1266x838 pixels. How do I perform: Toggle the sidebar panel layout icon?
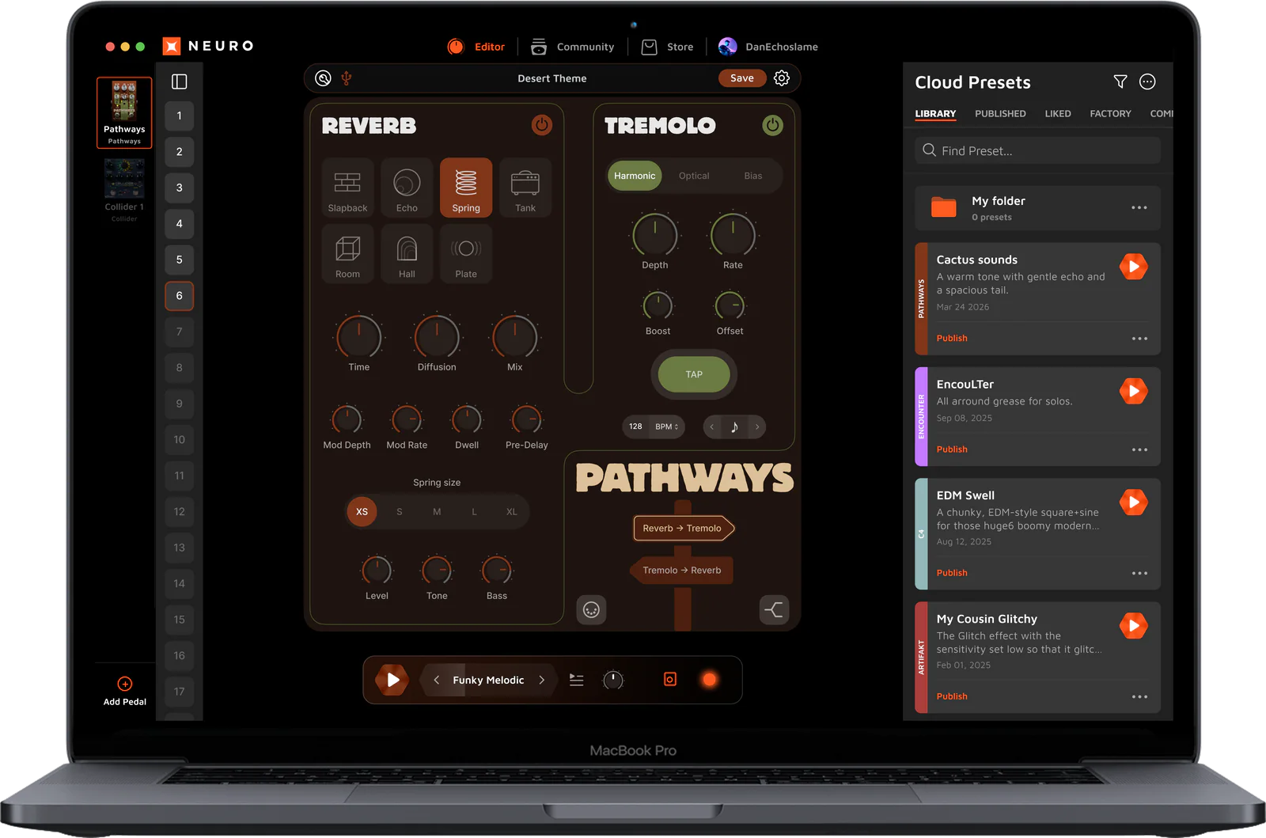click(x=180, y=82)
